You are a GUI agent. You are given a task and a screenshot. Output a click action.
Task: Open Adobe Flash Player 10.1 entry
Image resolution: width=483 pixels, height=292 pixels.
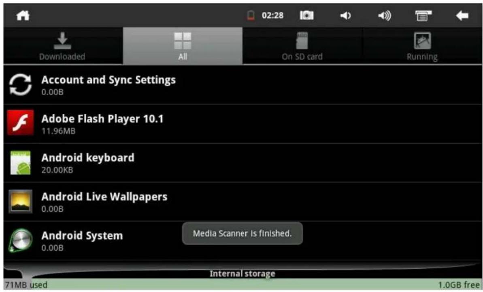point(243,124)
